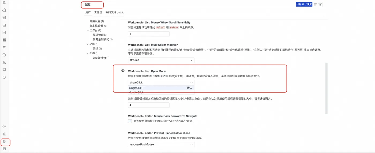The width and height of the screenshot is (375, 153).
Task: Click the 找到 17 个设置 results badge
Action: click(304, 5)
